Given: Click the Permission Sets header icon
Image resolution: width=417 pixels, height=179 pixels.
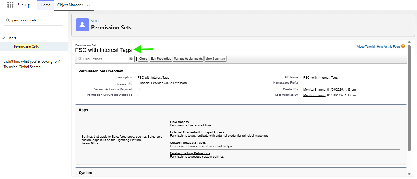Looking at the screenshot, I should coord(82,25).
